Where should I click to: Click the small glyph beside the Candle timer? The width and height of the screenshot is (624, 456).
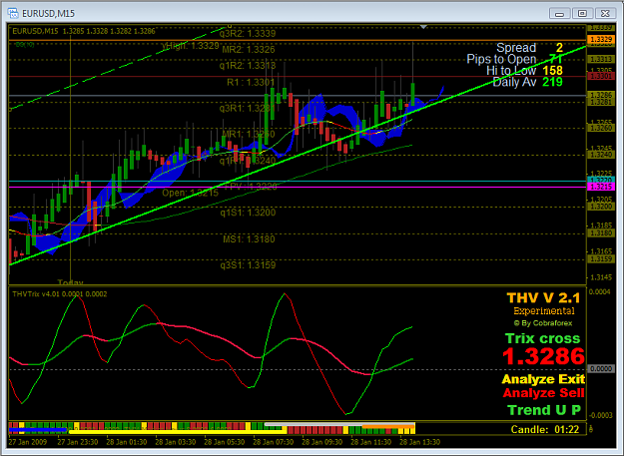[591, 429]
